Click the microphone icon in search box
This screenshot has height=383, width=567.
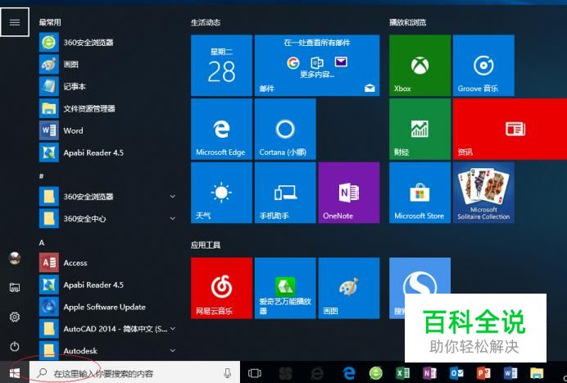[x=227, y=373]
